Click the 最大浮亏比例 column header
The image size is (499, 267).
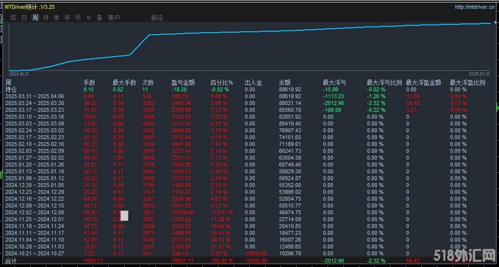[385, 82]
